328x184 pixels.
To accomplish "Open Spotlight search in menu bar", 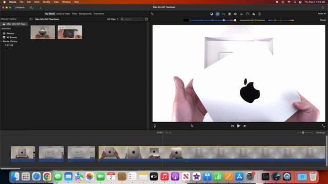I will pyautogui.click(x=295, y=2).
